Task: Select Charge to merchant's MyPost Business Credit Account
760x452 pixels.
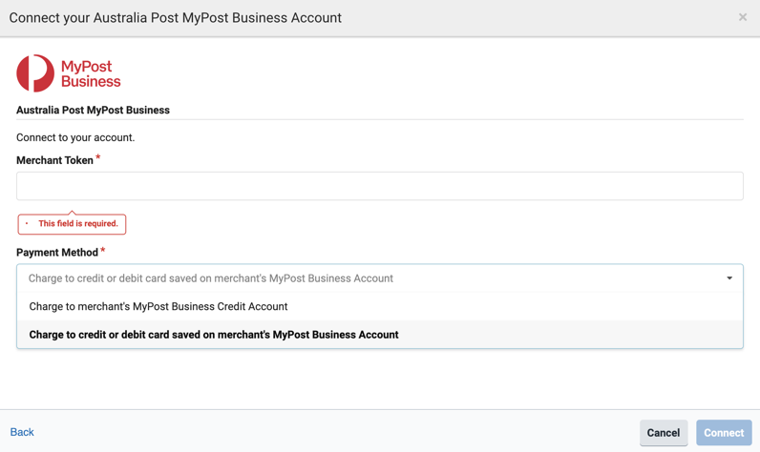Action: pyautogui.click(x=379, y=306)
